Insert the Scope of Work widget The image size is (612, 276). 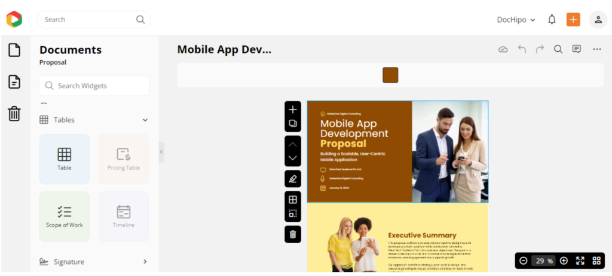(65, 216)
